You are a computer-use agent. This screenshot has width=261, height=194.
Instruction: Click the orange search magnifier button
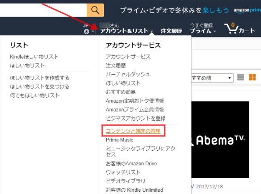pyautogui.click(x=95, y=10)
